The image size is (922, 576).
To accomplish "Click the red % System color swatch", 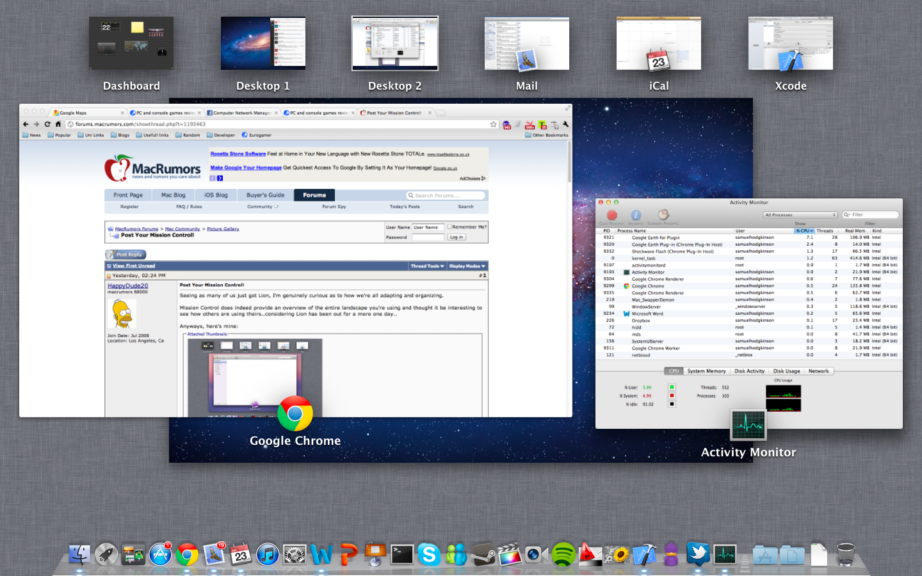I will [672, 396].
